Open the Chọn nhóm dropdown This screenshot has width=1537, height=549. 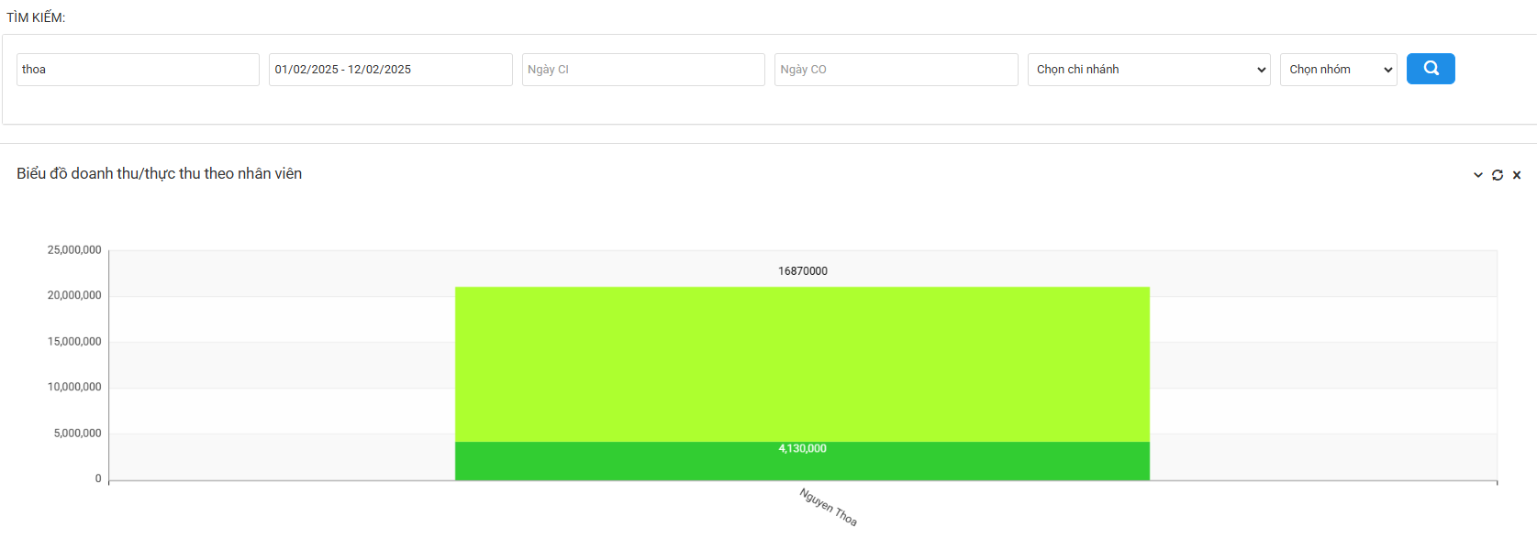pyautogui.click(x=1339, y=70)
